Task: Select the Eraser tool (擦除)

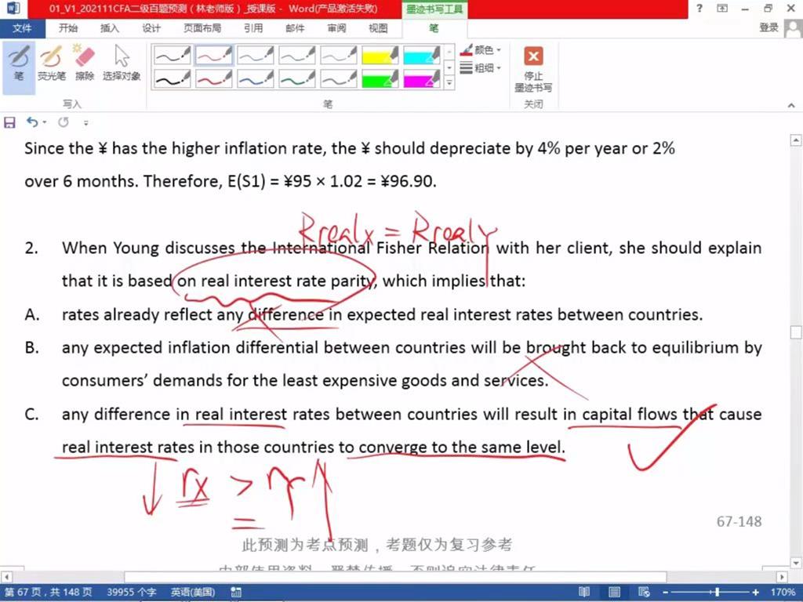Action: pyautogui.click(x=85, y=64)
